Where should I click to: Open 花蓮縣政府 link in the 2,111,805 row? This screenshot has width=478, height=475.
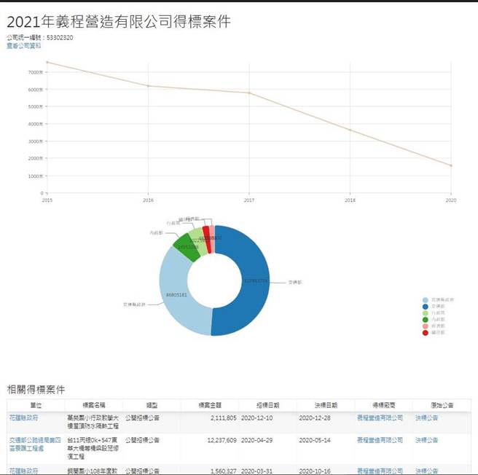24,417
